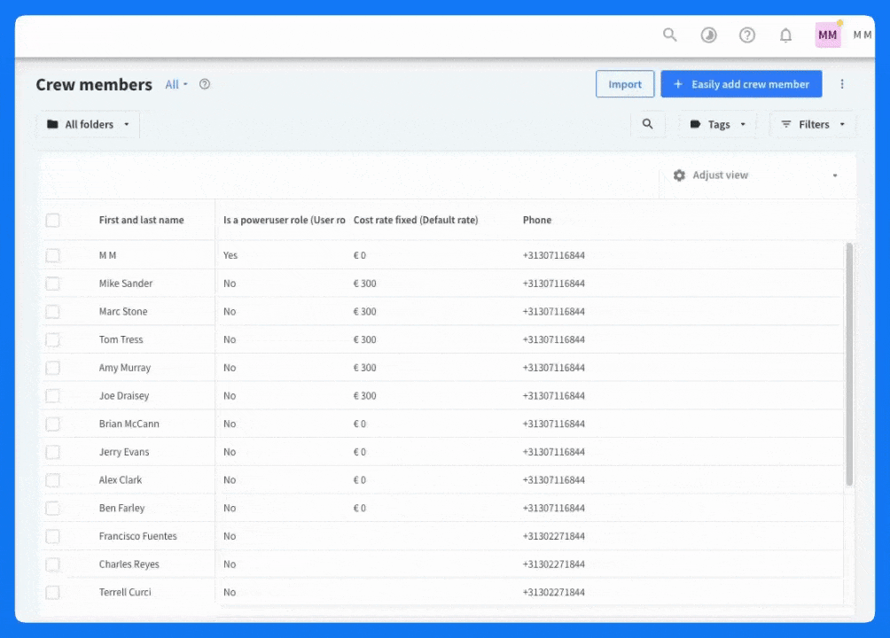Viewport: 890px width, 638px height.
Task: Click the plus icon on add crew member
Action: [x=678, y=84]
